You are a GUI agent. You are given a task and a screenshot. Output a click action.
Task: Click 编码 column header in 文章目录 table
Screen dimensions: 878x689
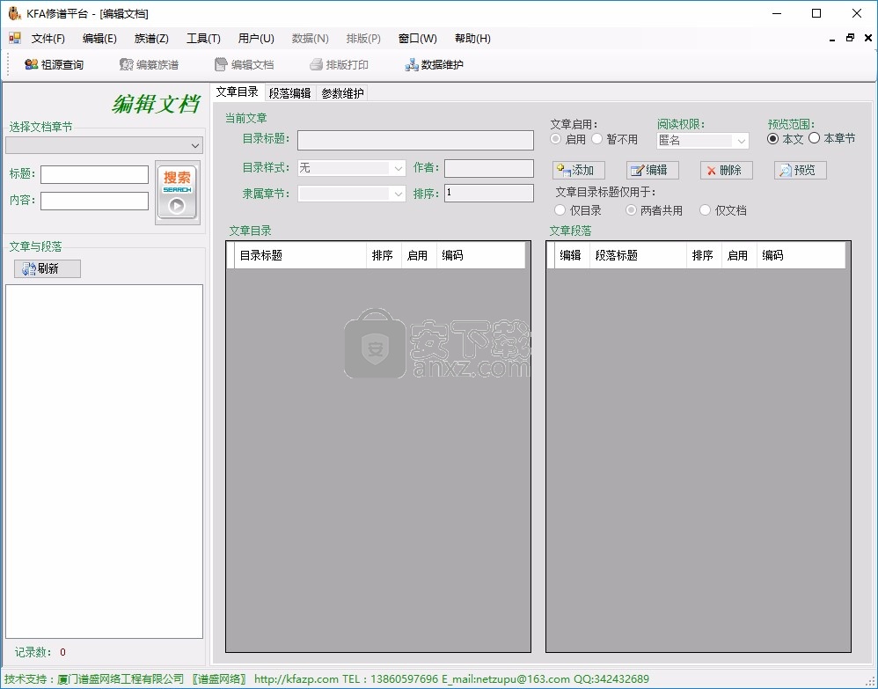tap(480, 255)
